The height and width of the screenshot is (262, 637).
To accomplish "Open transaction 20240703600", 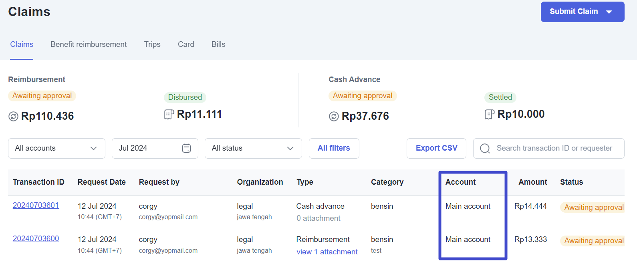I will click(x=36, y=239).
